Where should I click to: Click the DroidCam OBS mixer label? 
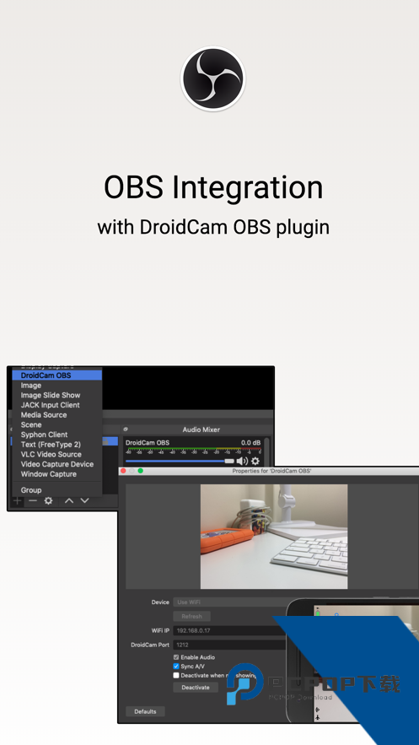coord(147,443)
